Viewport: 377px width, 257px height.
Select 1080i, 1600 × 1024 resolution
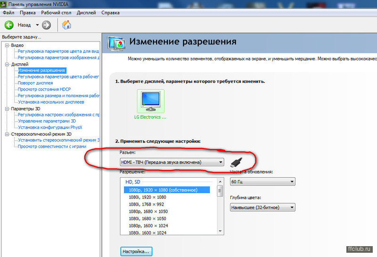(148, 232)
